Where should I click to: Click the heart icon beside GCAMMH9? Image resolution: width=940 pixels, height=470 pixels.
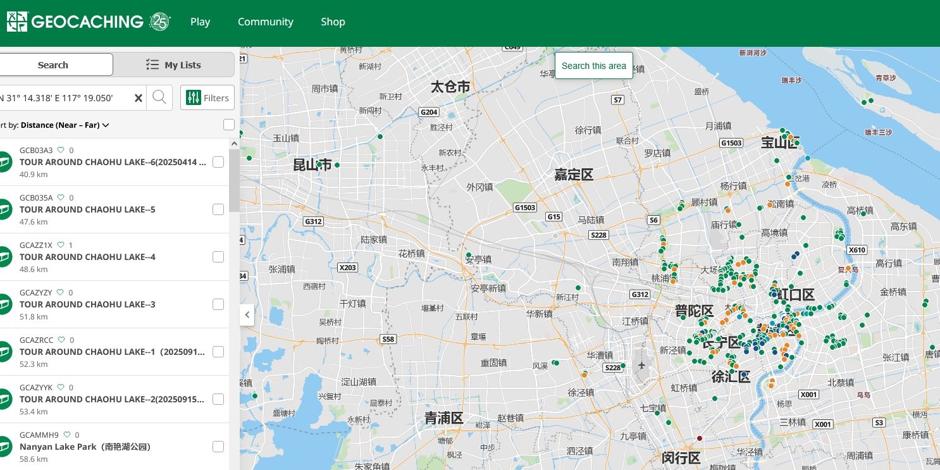tap(67, 435)
